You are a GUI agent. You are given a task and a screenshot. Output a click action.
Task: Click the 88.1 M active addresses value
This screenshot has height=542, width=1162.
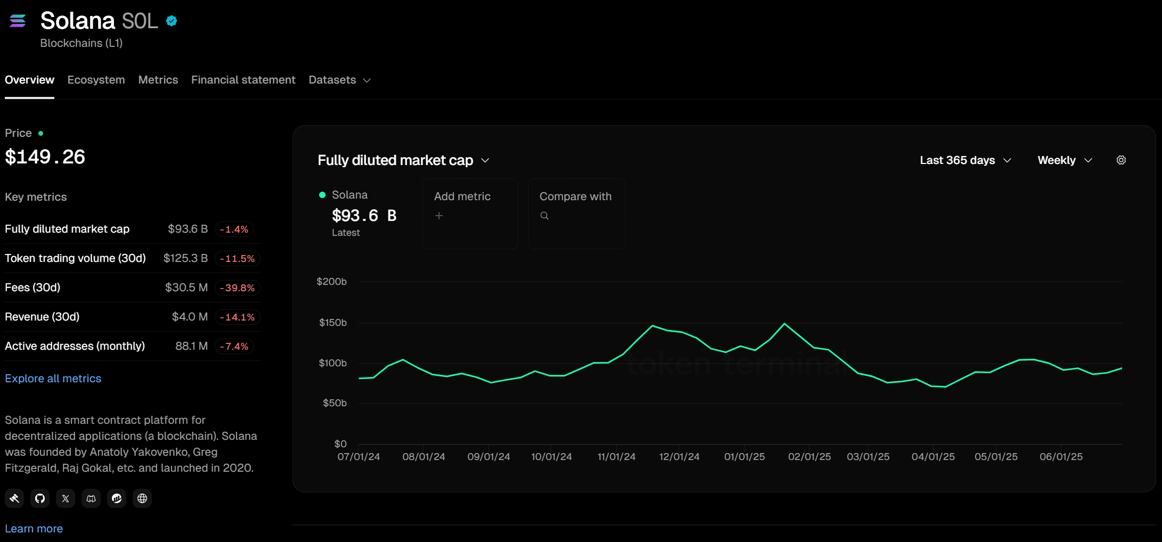click(191, 346)
